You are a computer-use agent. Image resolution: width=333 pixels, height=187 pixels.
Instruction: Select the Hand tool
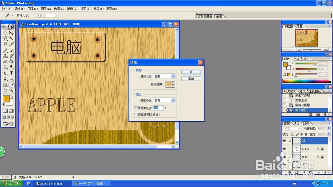[5, 91]
